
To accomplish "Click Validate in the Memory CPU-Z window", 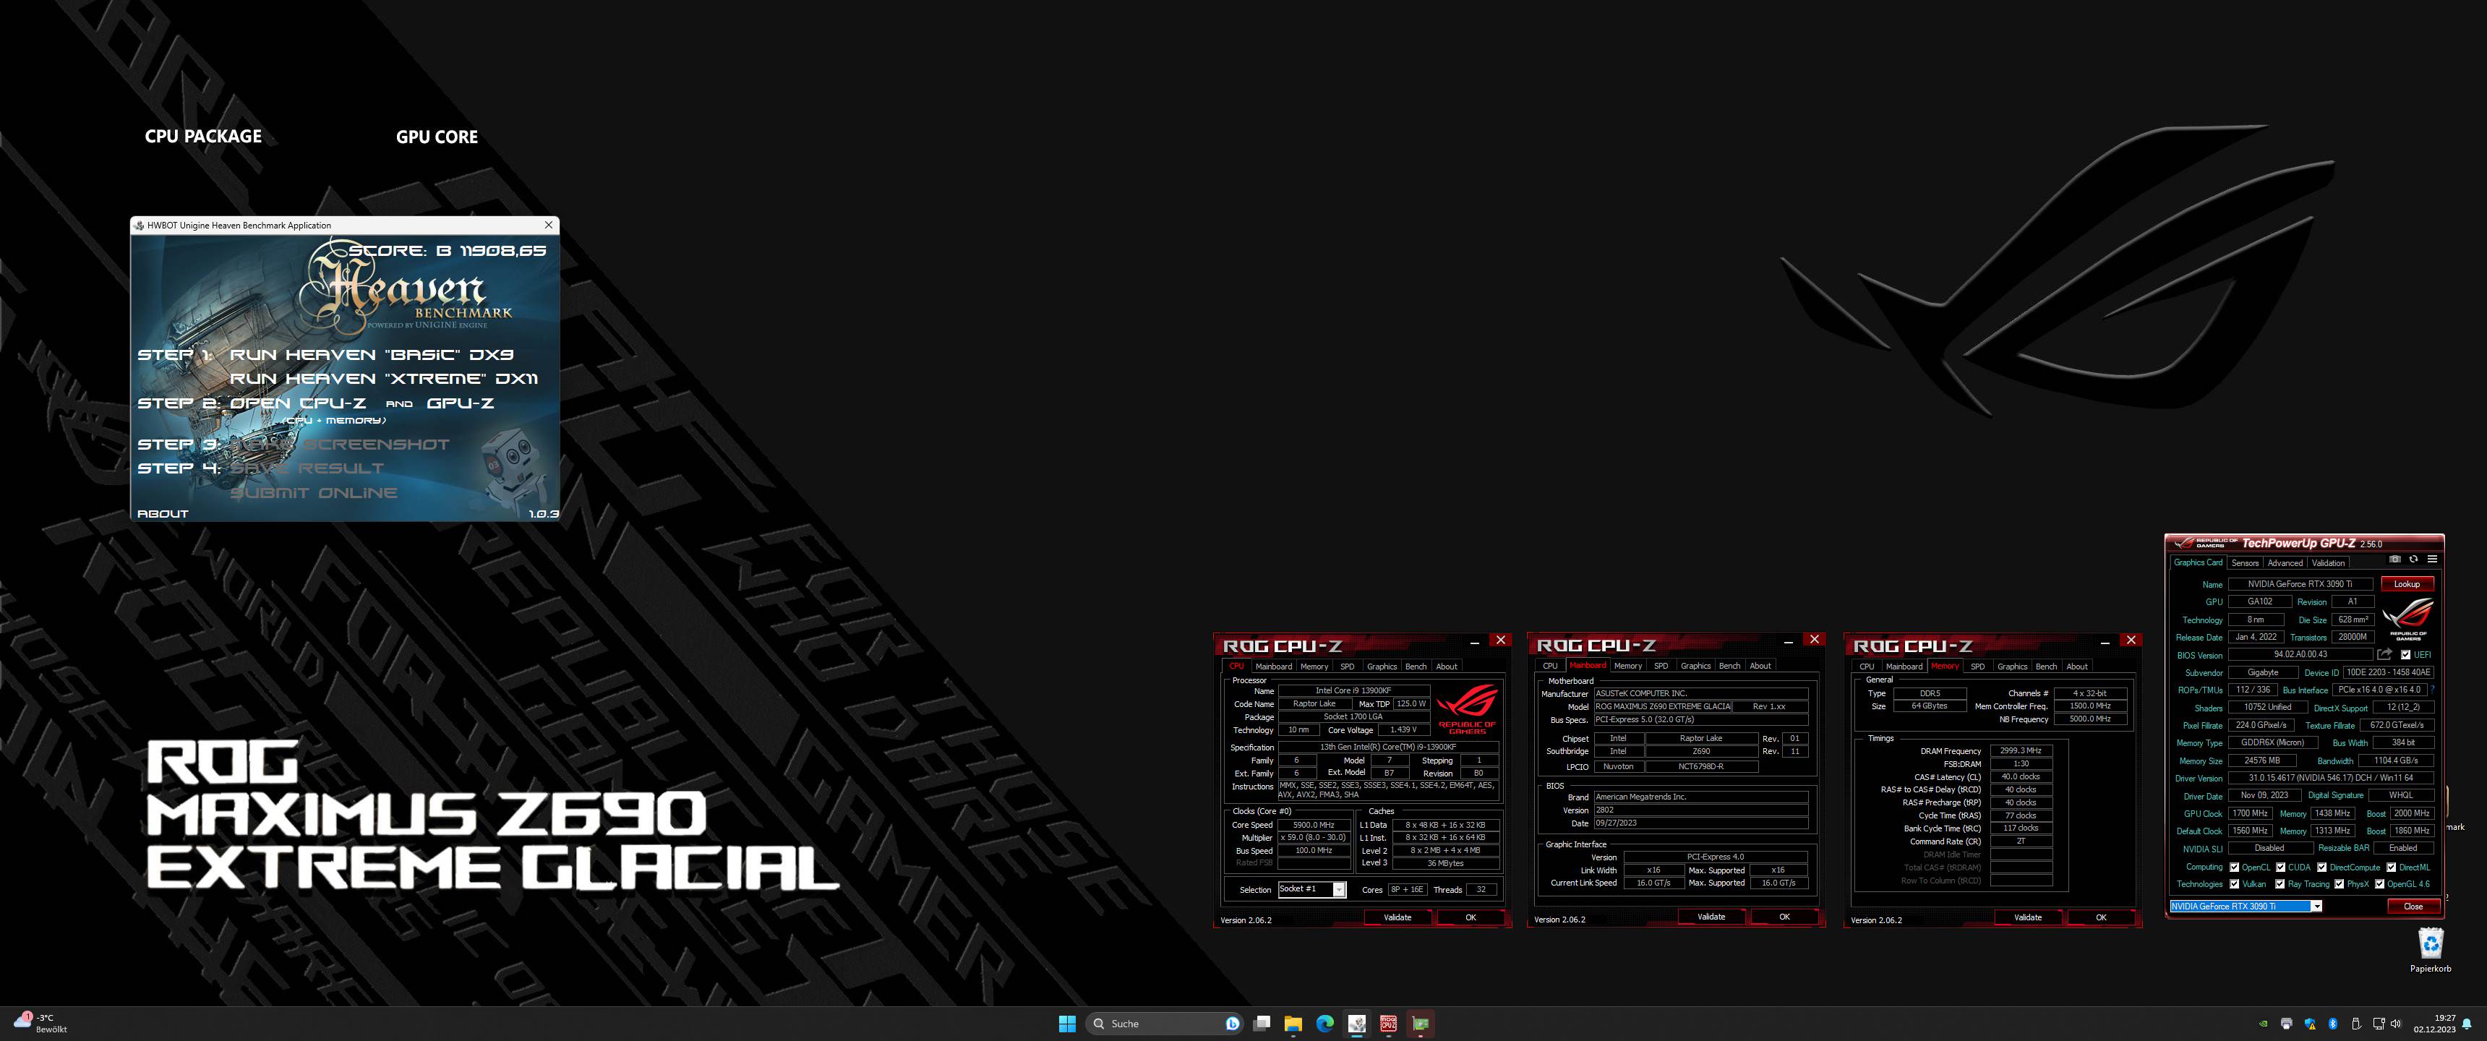I will click(2027, 917).
